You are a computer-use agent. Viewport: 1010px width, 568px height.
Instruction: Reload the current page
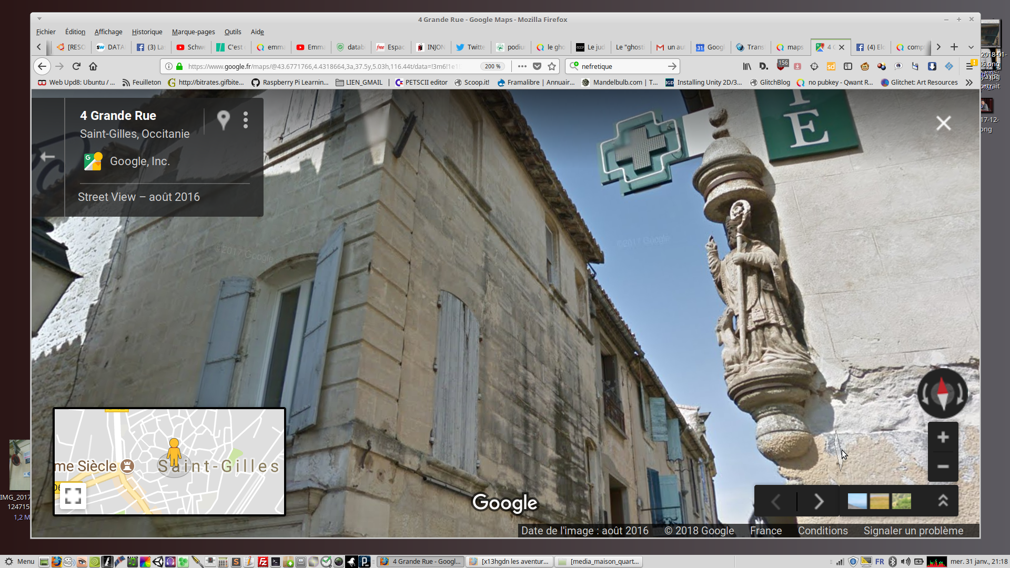(x=76, y=66)
